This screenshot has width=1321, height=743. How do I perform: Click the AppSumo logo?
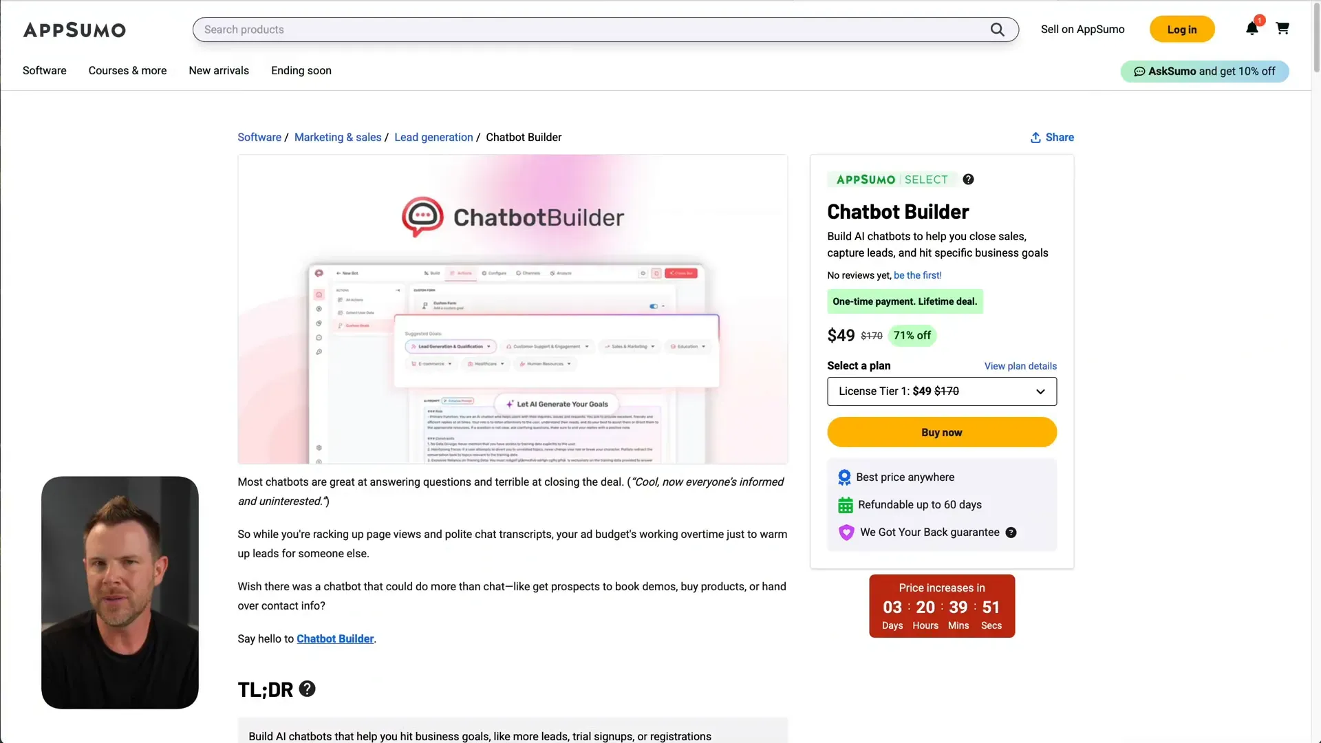74,30
